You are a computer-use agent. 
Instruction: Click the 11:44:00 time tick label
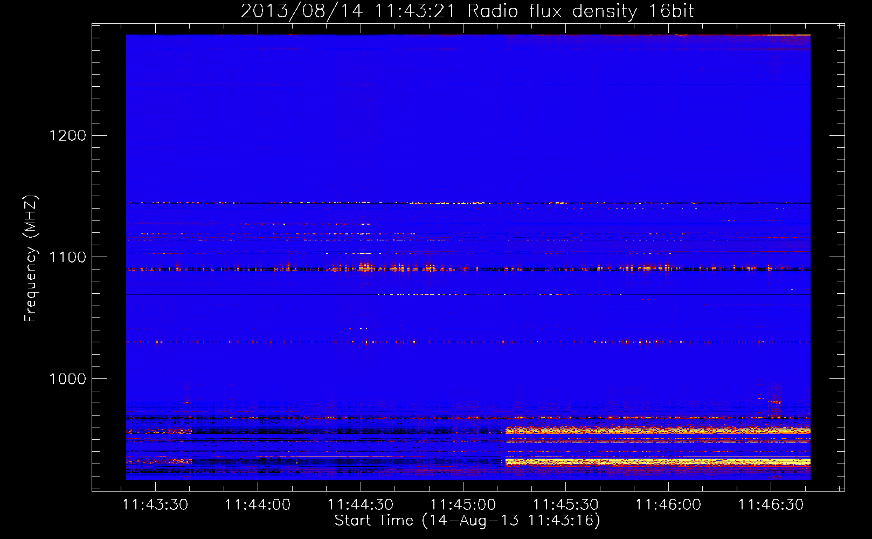(x=258, y=505)
